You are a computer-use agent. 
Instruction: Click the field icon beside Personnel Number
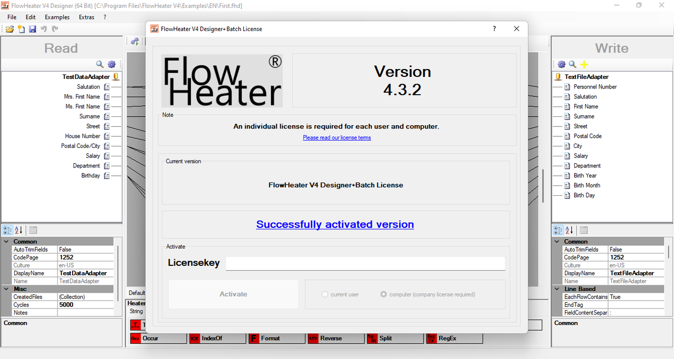(x=567, y=87)
